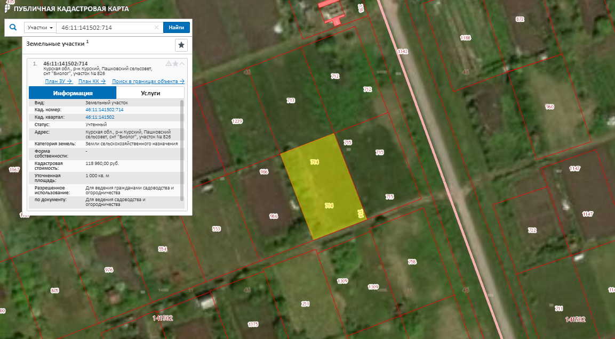Open cadastral quarter link 46:11:141502
This screenshot has height=339, width=615.
[99, 117]
